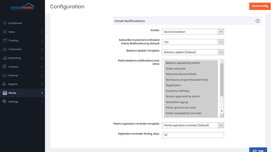Collapse the Email Notifications section header
Viewport: 271px width, 152px height.
point(187,21)
